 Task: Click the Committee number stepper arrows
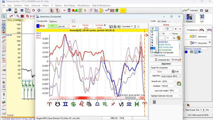coord(135,26)
